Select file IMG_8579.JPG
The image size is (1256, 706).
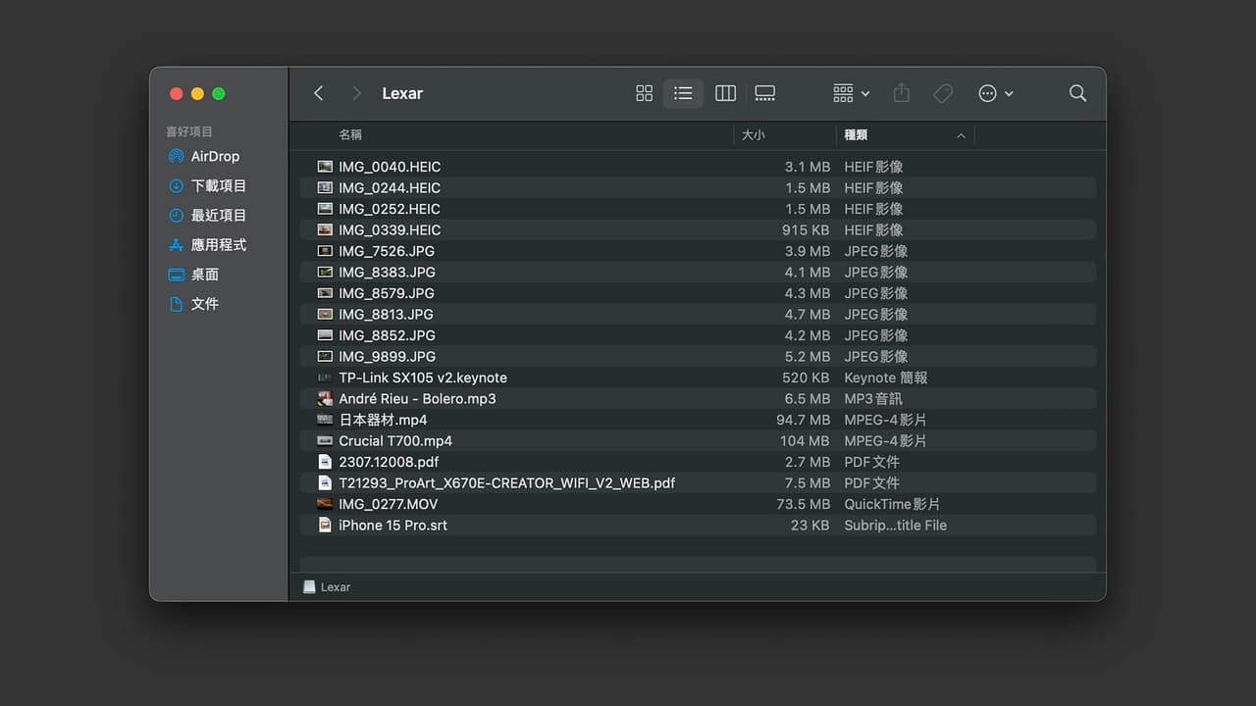coord(698,293)
